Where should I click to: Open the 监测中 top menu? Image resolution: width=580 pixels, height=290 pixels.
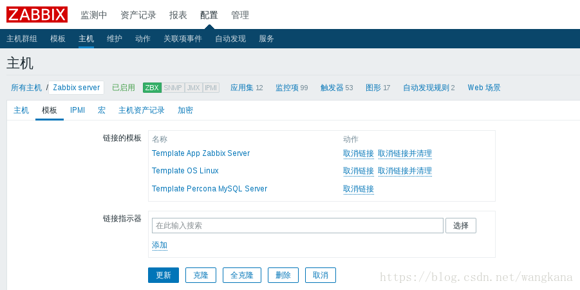94,15
